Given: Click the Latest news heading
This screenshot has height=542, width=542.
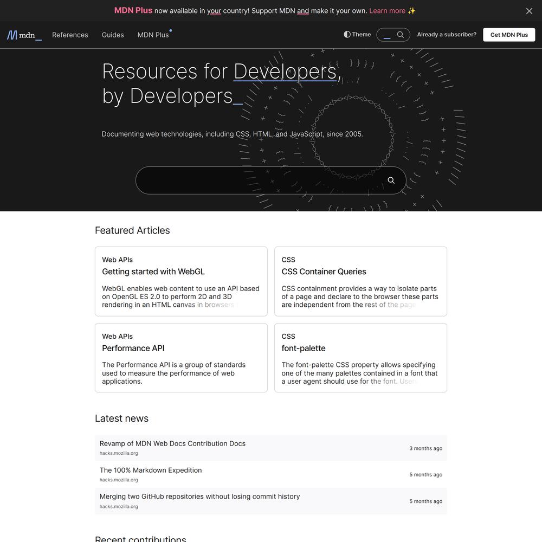Looking at the screenshot, I should 121,418.
